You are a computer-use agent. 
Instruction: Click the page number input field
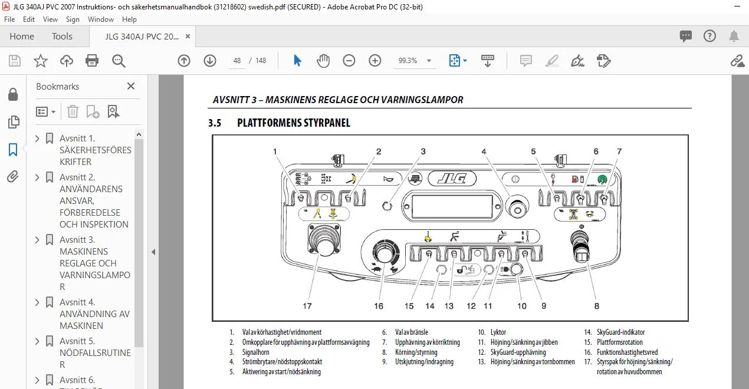click(236, 61)
